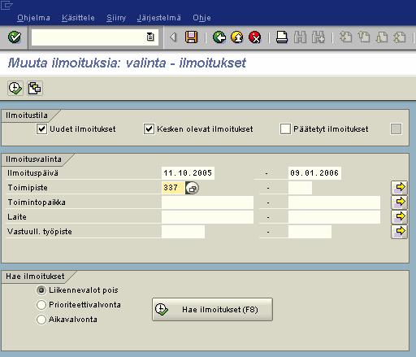416x357 pixels.
Task: Open multiple selection for Toimipiste
Action: coord(399,188)
